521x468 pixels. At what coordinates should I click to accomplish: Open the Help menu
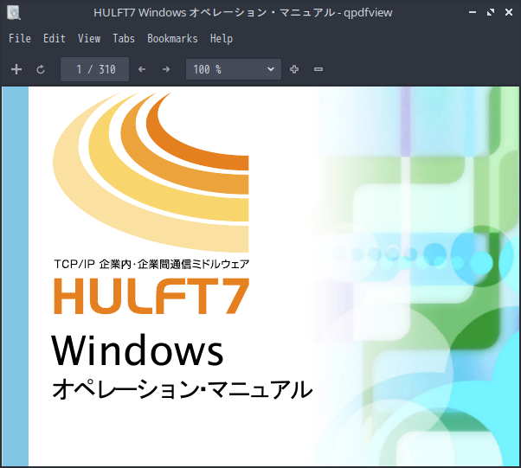click(222, 39)
